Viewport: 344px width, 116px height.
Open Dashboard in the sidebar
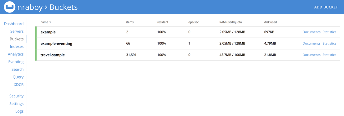pos(13,24)
